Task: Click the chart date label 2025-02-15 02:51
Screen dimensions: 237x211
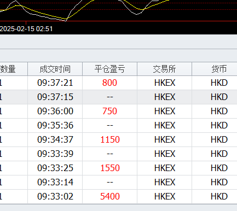Action: (x=26, y=29)
